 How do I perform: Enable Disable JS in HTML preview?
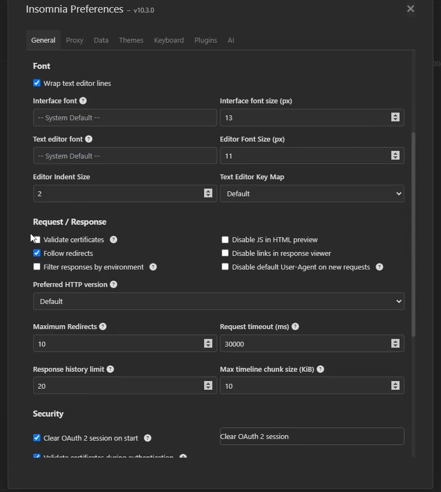225,239
